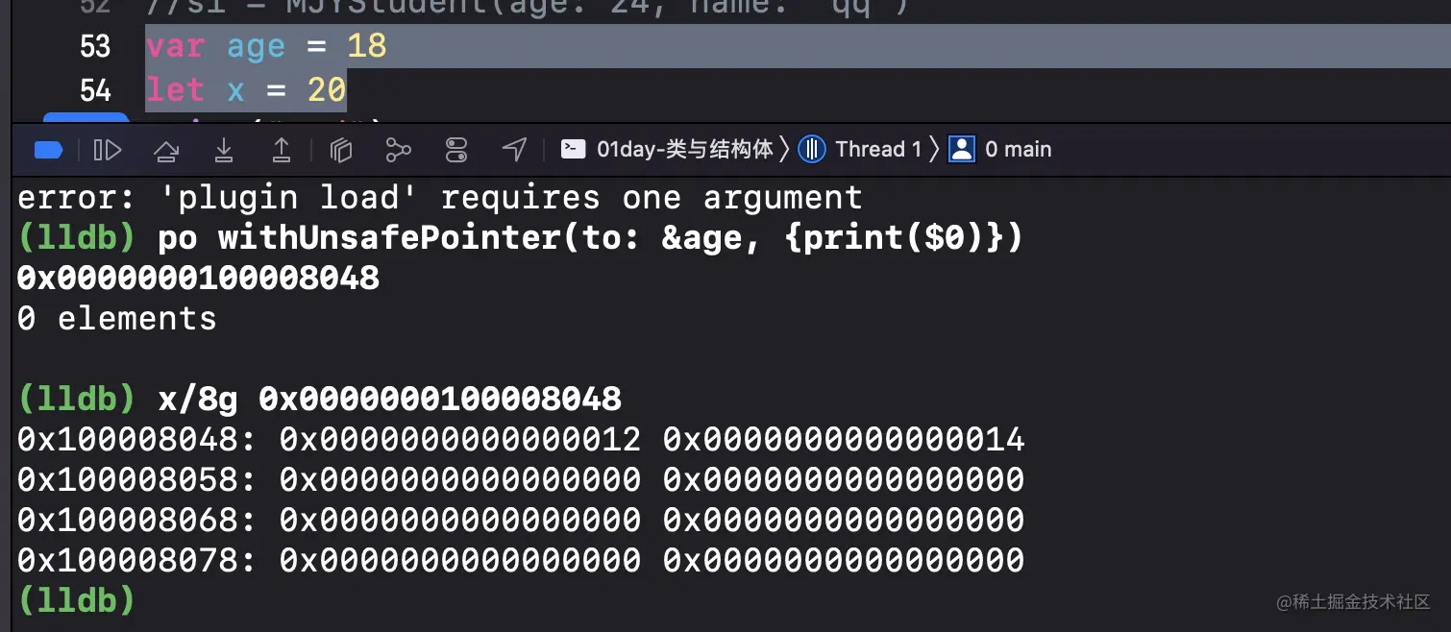Click memory value 0x0000000000000014
Image resolution: width=1451 pixels, height=632 pixels.
point(844,440)
